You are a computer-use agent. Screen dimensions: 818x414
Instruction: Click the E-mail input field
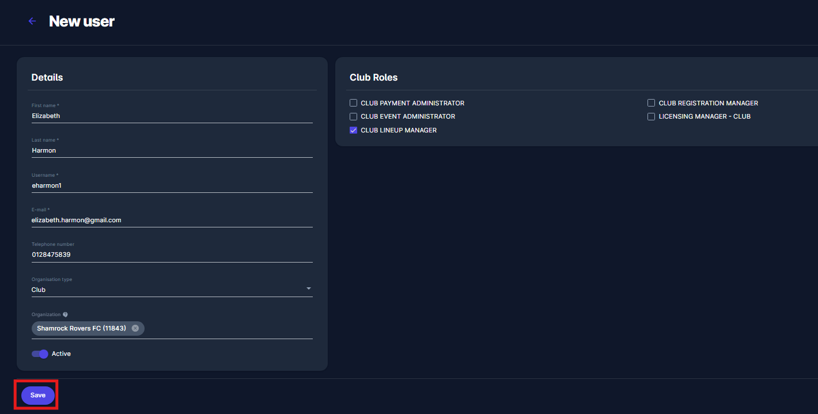point(172,220)
